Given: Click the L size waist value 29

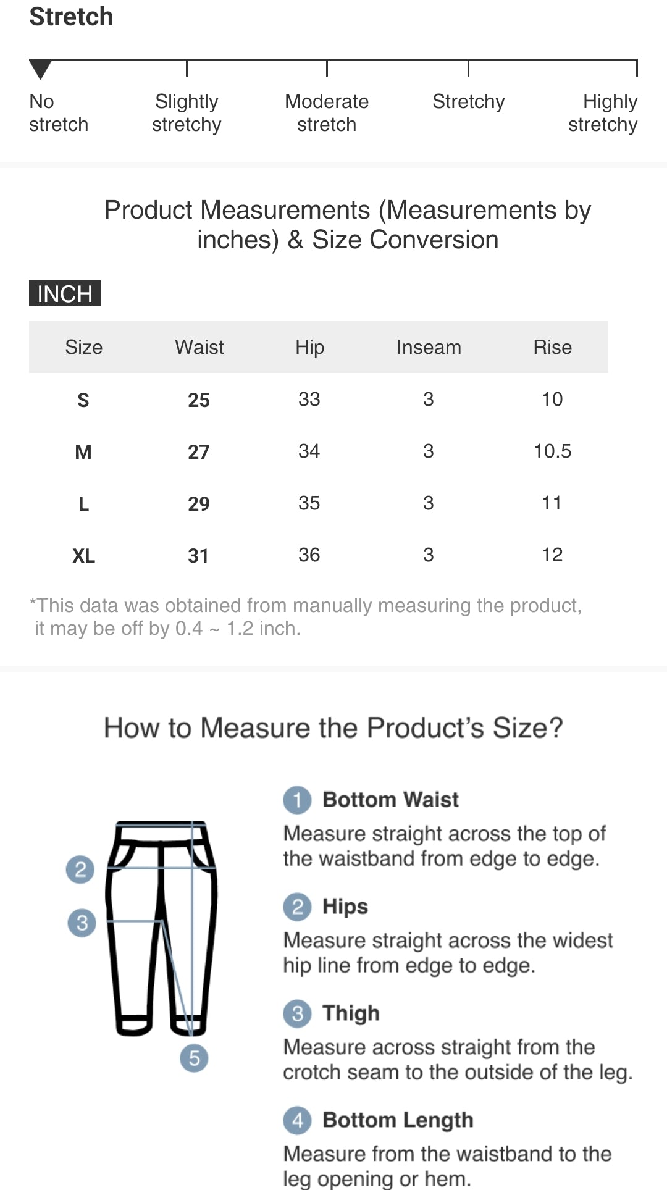Looking at the screenshot, I should [x=199, y=504].
